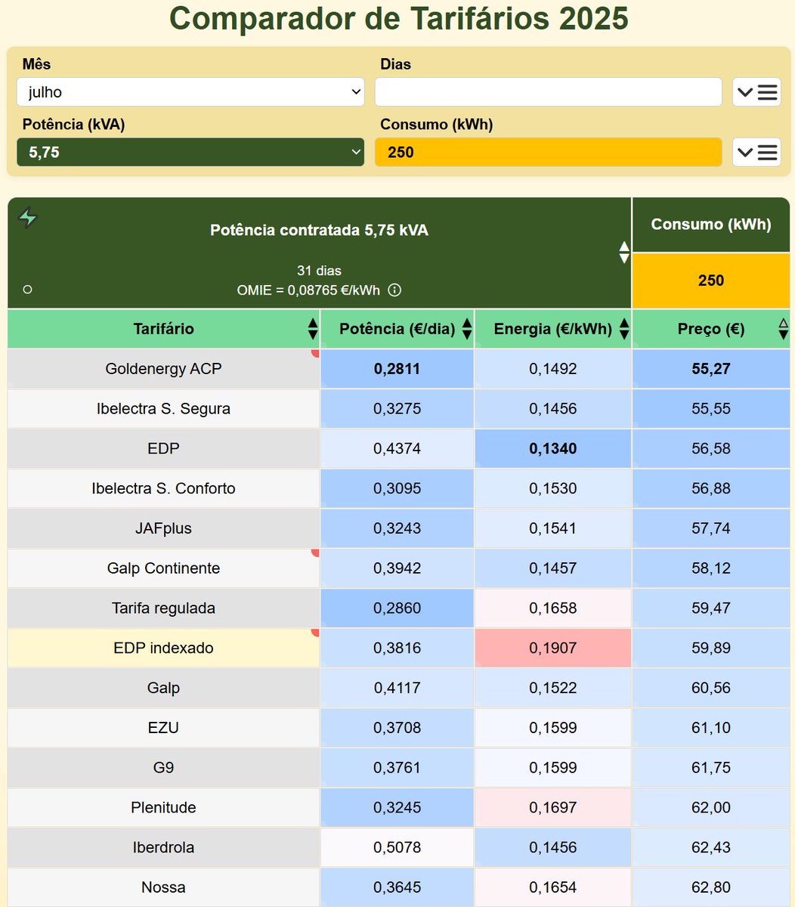Click the Potência contratada 5,75 kVA header

tap(320, 231)
